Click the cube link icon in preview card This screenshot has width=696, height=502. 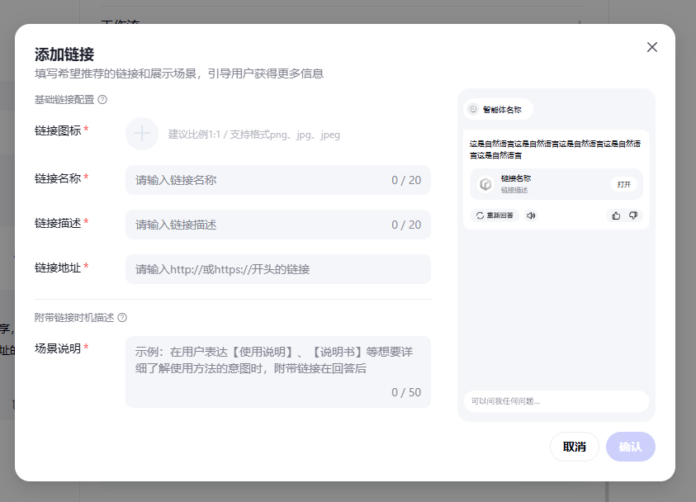pos(485,184)
